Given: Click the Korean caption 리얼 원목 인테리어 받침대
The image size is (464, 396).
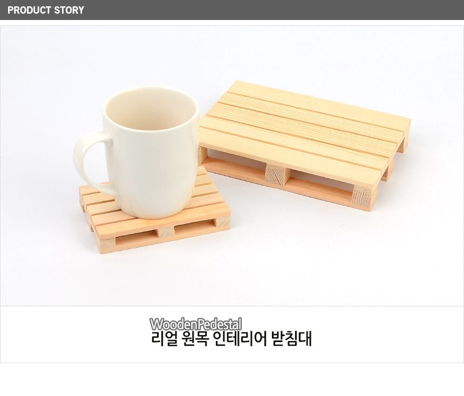Looking at the screenshot, I should [231, 339].
